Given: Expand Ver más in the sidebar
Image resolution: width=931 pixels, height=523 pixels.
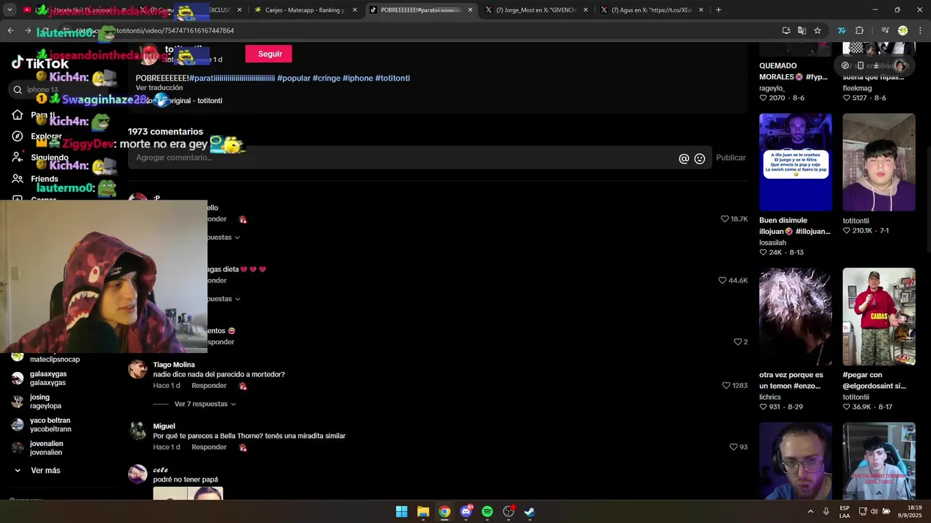Looking at the screenshot, I should coord(45,471).
